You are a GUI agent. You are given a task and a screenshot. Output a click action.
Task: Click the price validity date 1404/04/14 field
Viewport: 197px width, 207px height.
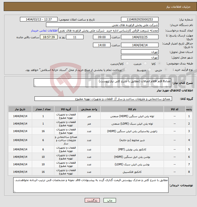(x=139, y=45)
